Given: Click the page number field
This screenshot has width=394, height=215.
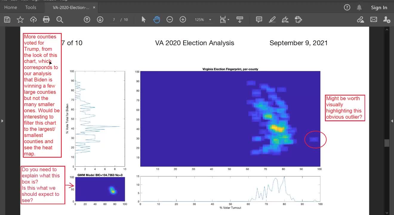Looking at the screenshot, I should click(114, 20).
